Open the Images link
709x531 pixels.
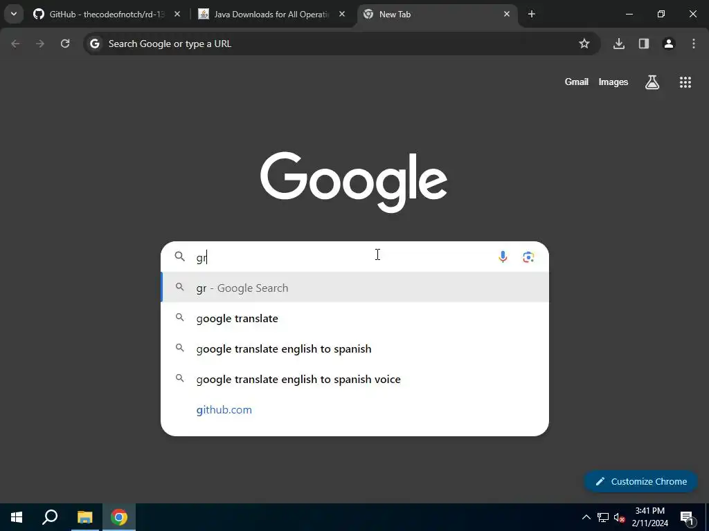coord(613,82)
